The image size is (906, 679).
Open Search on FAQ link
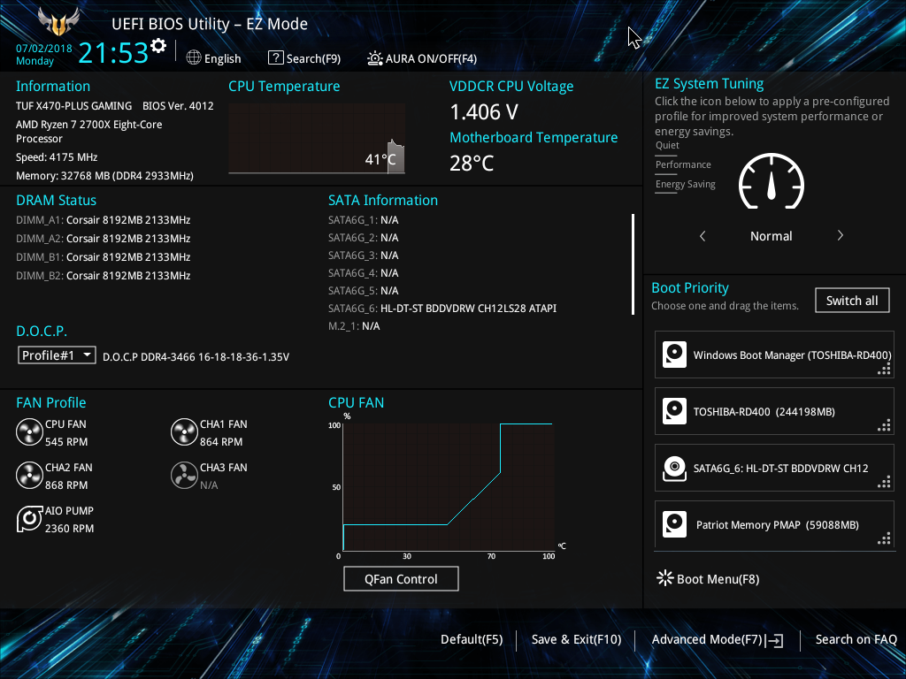click(x=856, y=639)
